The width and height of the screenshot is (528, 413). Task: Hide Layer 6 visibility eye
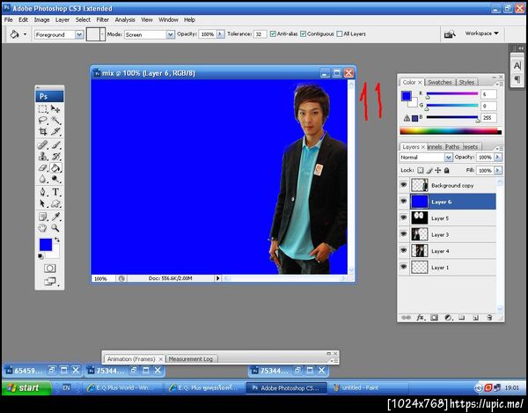[x=403, y=201]
